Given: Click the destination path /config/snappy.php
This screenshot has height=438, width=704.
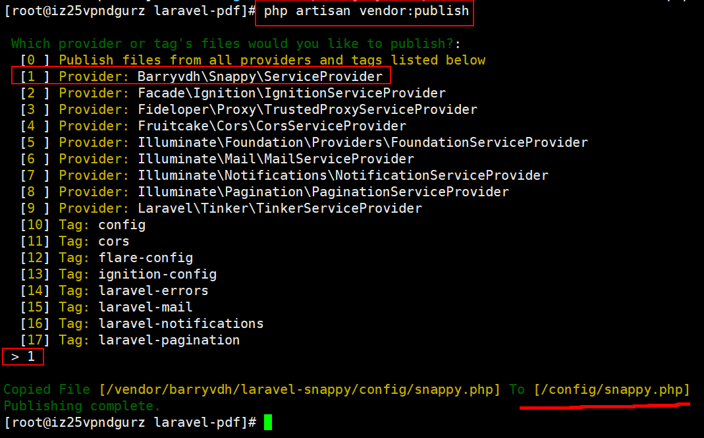Looking at the screenshot, I should pyautogui.click(x=612, y=389).
